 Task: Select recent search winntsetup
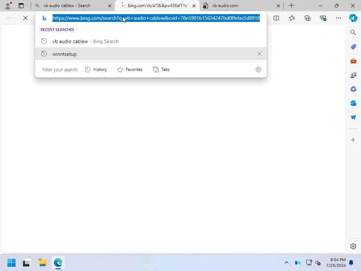coord(151,54)
